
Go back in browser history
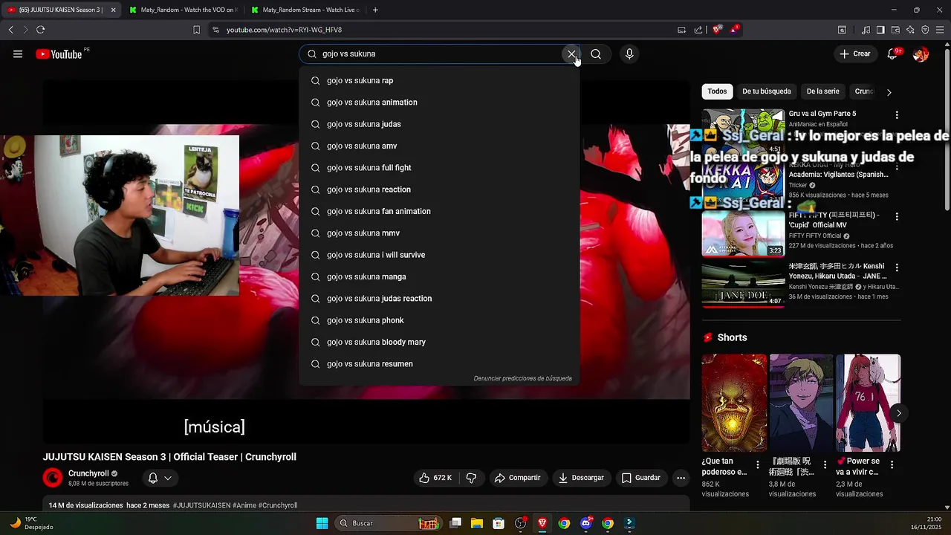click(x=10, y=30)
